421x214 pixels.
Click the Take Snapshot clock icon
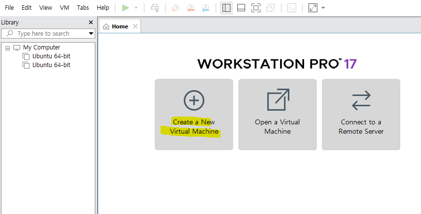click(175, 8)
